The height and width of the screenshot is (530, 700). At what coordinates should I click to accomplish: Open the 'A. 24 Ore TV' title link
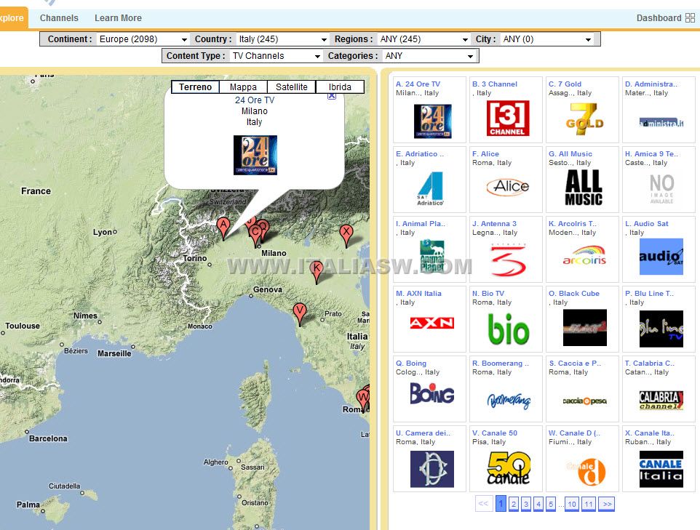(418, 84)
